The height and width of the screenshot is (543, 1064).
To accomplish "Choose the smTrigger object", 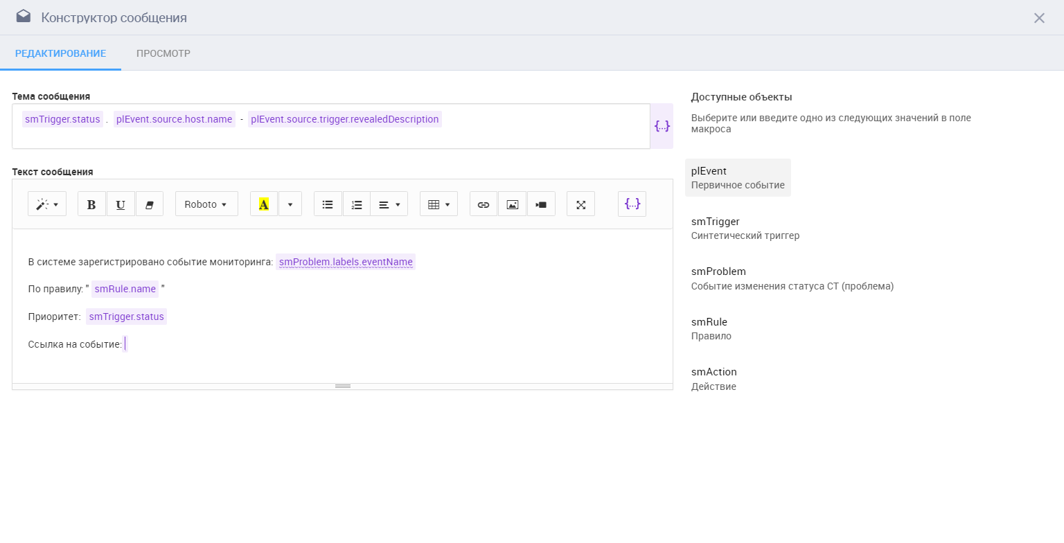I will tap(745, 228).
